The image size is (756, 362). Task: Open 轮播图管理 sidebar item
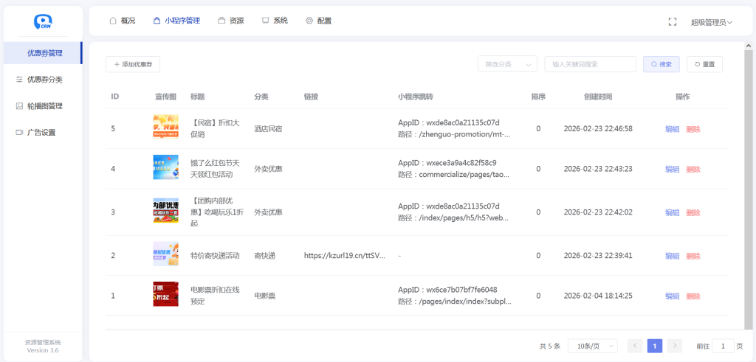pos(43,106)
